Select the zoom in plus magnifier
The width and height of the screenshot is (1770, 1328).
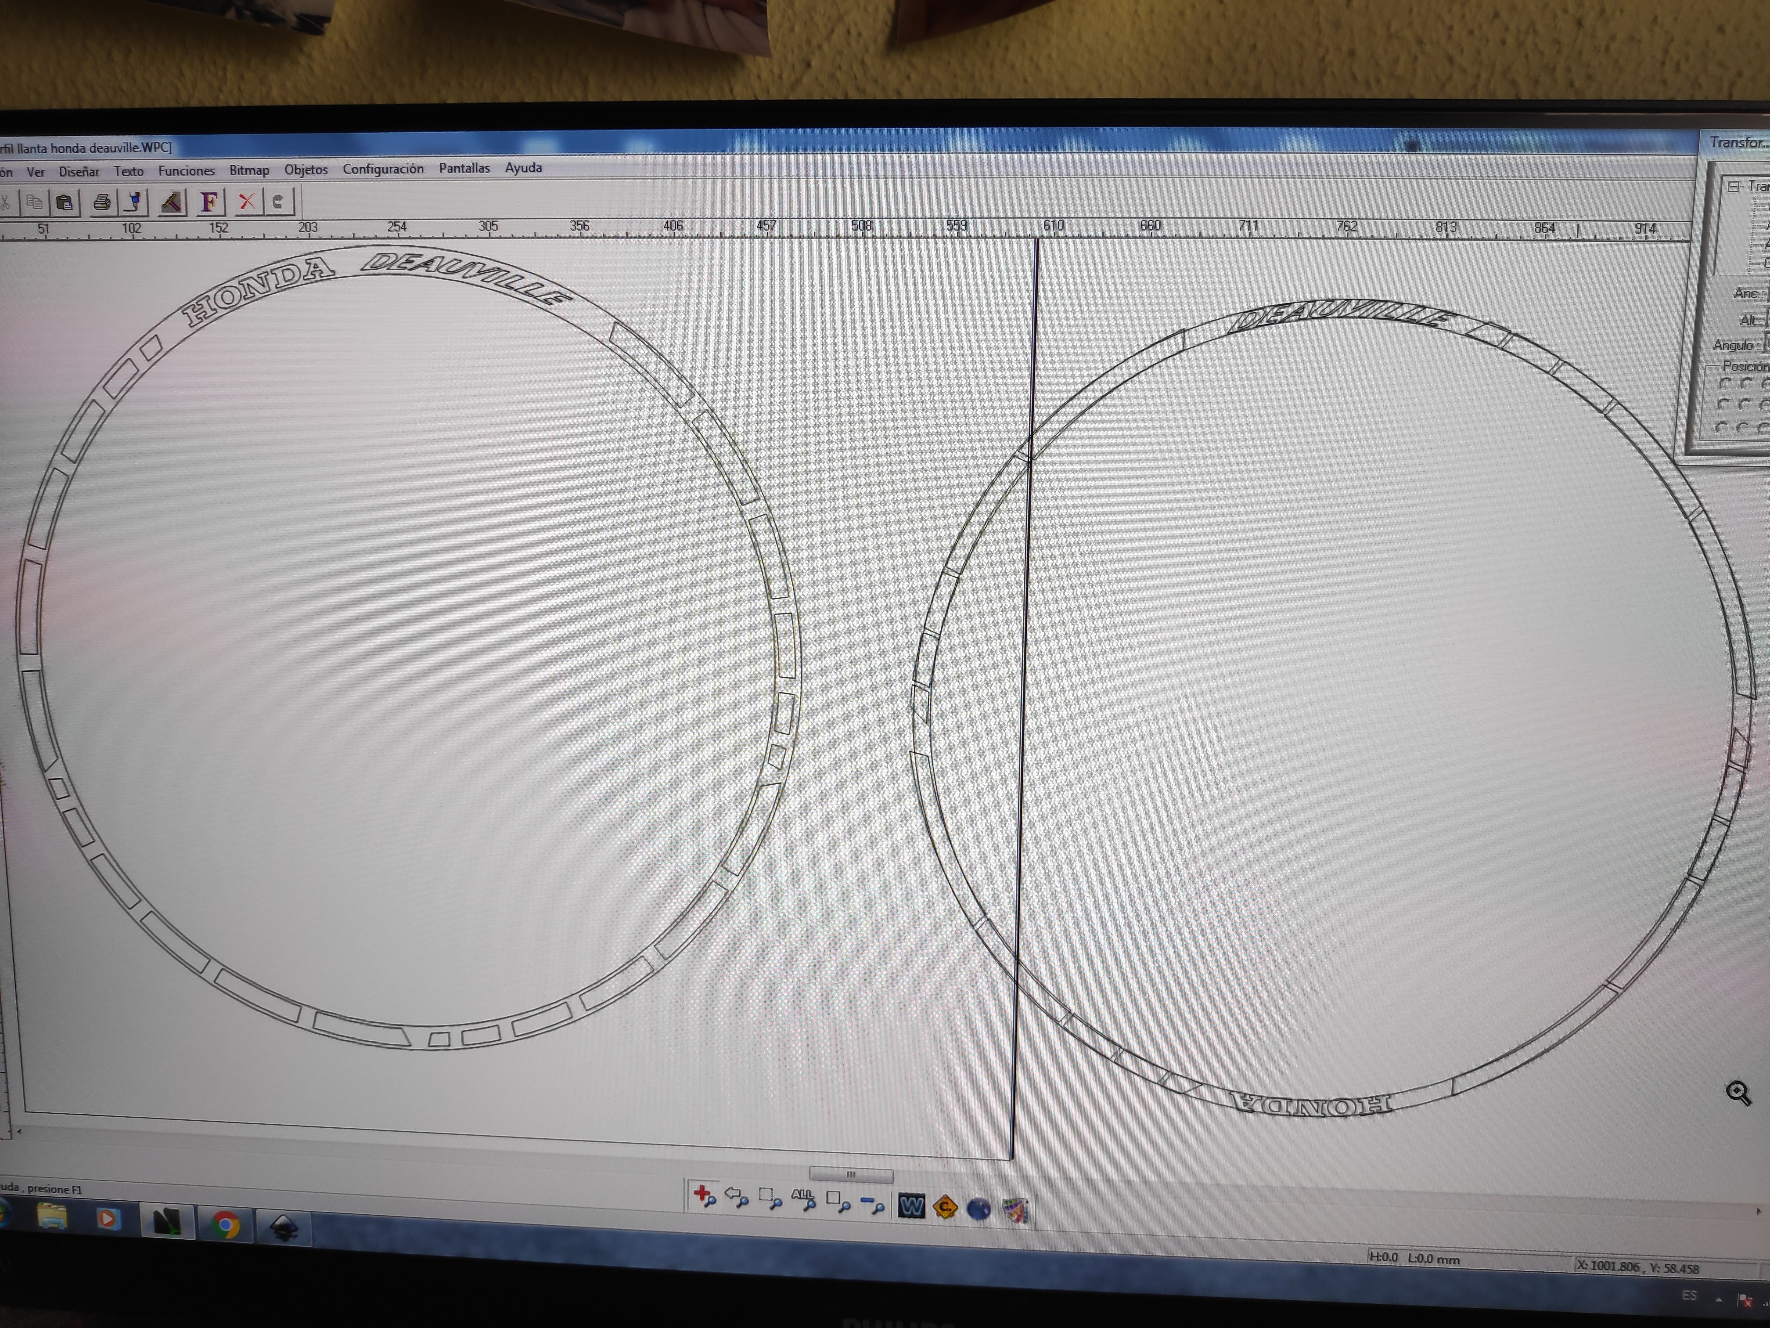tap(704, 1197)
